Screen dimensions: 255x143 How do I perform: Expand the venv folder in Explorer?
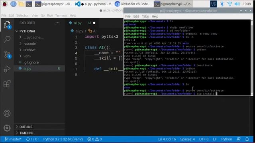click(x=39, y=56)
